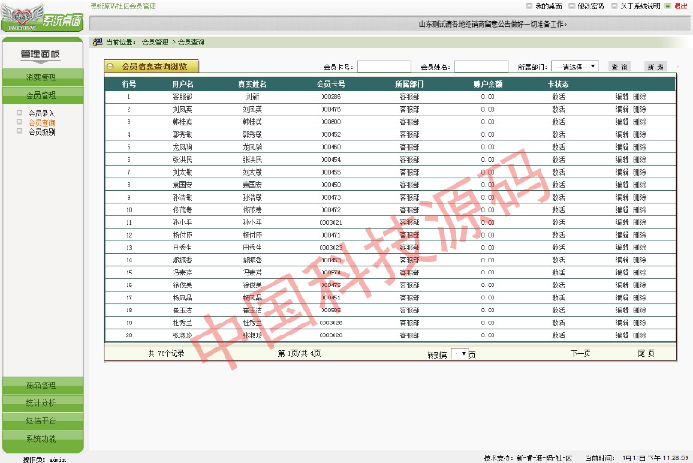Click the 共 75个记录 record count

click(166, 353)
